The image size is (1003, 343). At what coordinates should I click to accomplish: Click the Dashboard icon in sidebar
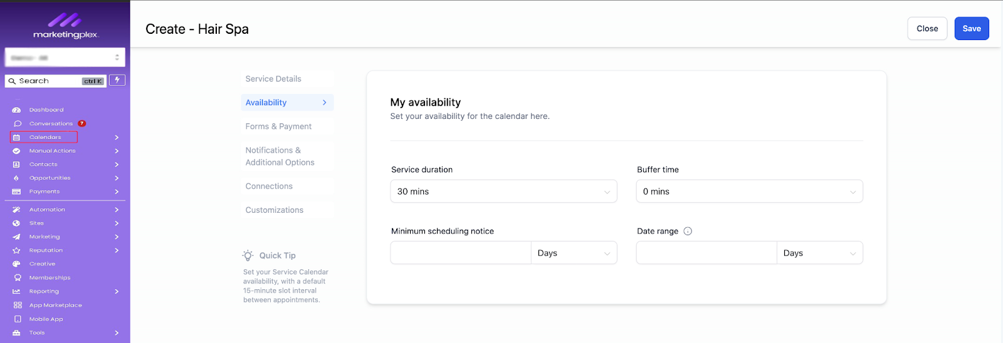[x=16, y=110]
